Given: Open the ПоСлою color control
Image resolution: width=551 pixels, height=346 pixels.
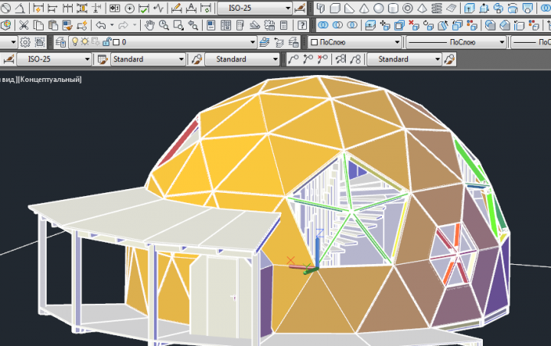Looking at the screenshot, I should coord(355,42).
